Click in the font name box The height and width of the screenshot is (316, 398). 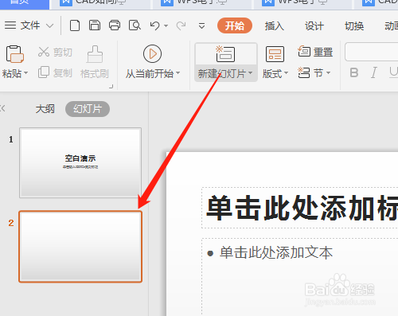[372, 52]
